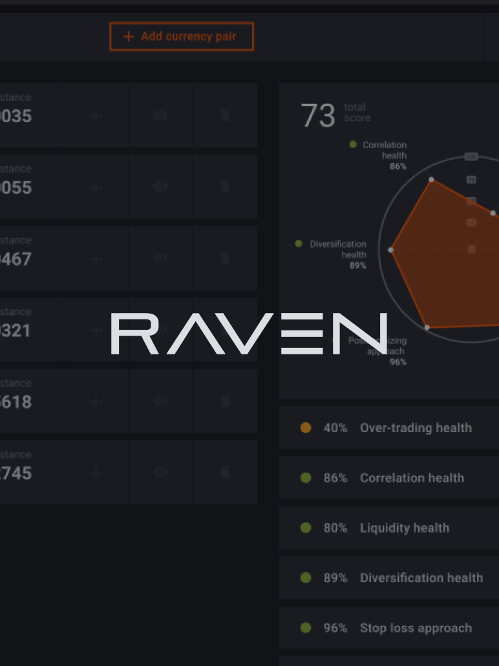Open the Over-trading health row

point(389,427)
